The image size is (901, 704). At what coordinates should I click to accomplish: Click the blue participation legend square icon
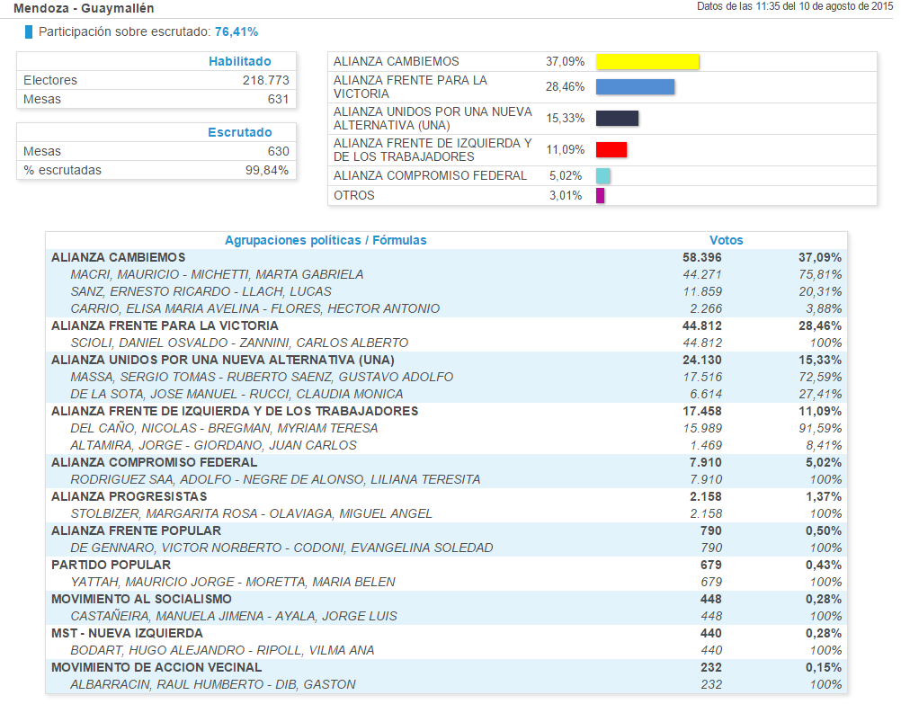(x=29, y=32)
